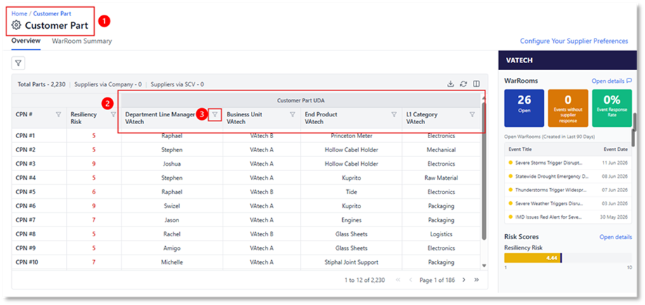Click the Engines end product cell
Image resolution: width=645 pixels, height=305 pixels.
(x=351, y=220)
